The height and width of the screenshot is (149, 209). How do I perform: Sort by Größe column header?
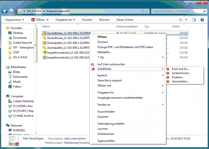pyautogui.click(x=176, y=26)
